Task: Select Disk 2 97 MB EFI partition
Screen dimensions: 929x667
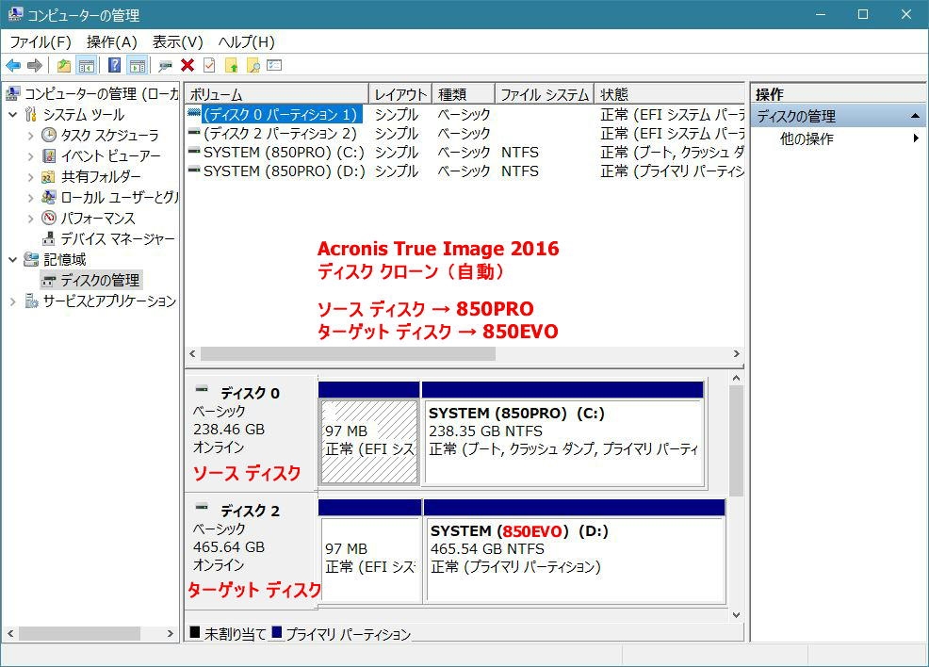Action: [x=371, y=560]
